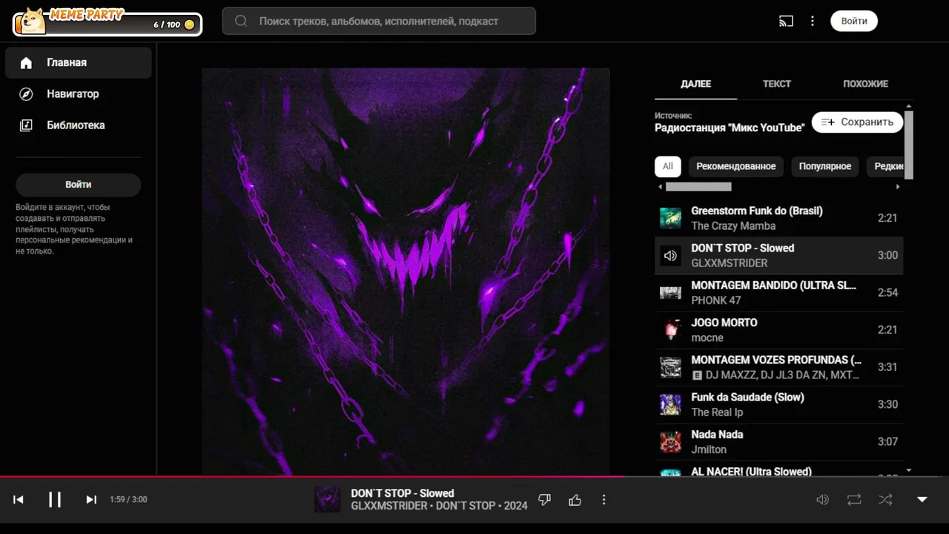Viewport: 949px width, 534px height.
Task: Click the Главная home icon
Action: tap(26, 63)
